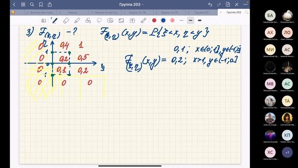Viewport: 298px width, 168px height.
Task: Select the Shapes tool
Action: click(x=88, y=21)
